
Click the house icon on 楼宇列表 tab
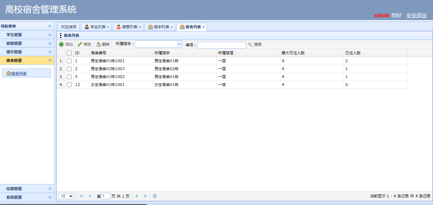[150, 27]
